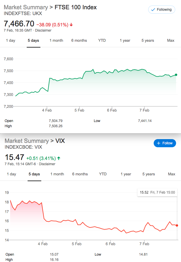Screen dimensions: 181x262
Task: Open the FTSE 100 Disclaimer link
Action: click(x=43, y=30)
